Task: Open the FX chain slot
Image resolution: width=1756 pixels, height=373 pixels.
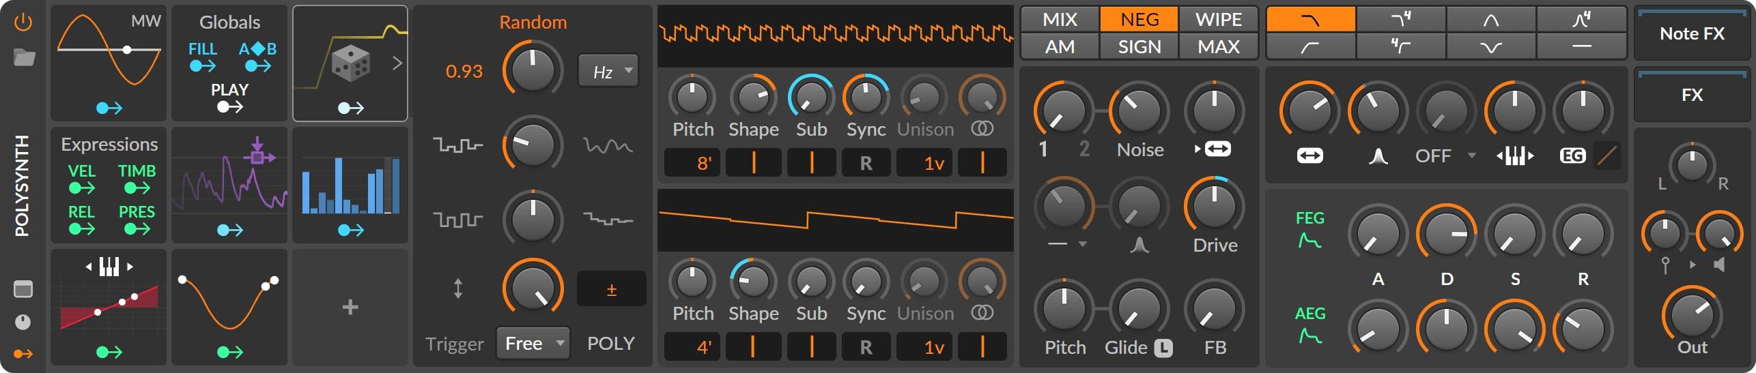Action: point(1692,95)
